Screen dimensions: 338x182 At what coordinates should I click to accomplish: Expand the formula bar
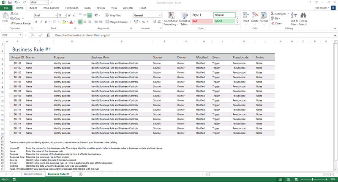[335, 35]
